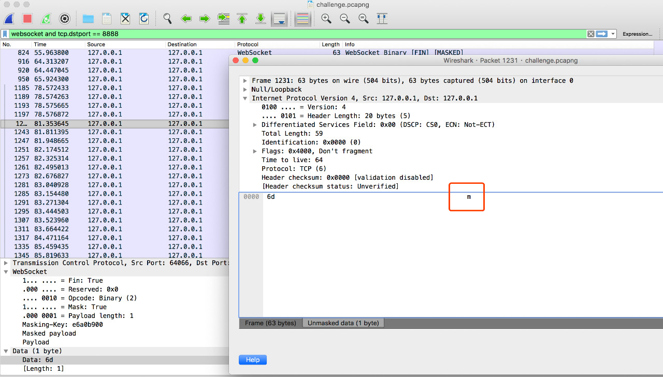
Task: Start capture with the shark fin icon
Action: pyautogui.click(x=9, y=19)
